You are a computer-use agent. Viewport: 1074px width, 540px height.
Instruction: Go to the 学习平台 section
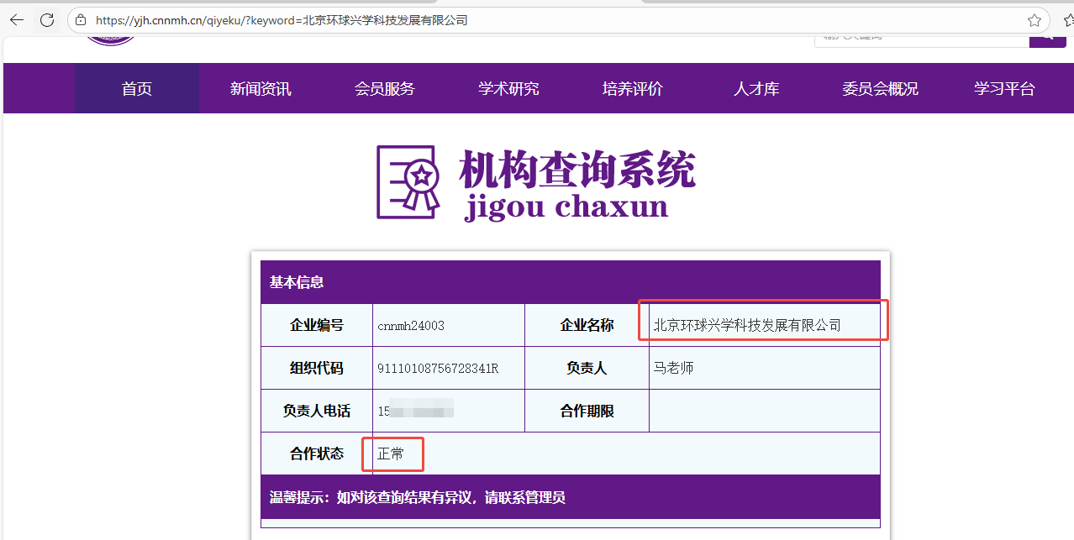pyautogui.click(x=1003, y=88)
